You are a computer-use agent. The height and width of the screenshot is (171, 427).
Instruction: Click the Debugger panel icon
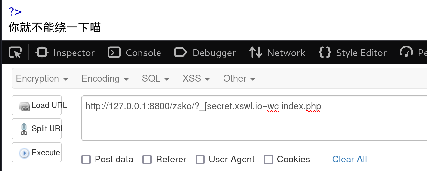pyautogui.click(x=181, y=53)
